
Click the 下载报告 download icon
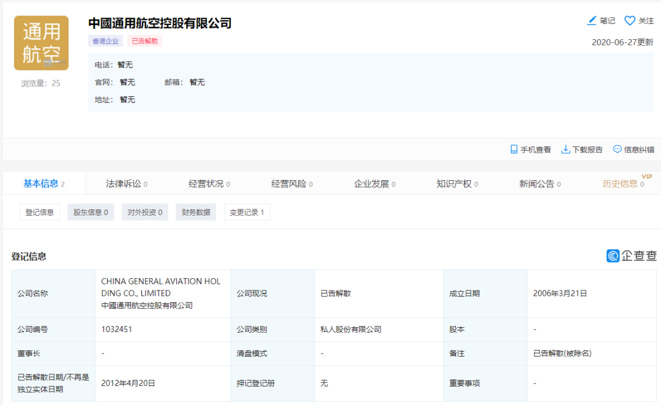coord(566,150)
